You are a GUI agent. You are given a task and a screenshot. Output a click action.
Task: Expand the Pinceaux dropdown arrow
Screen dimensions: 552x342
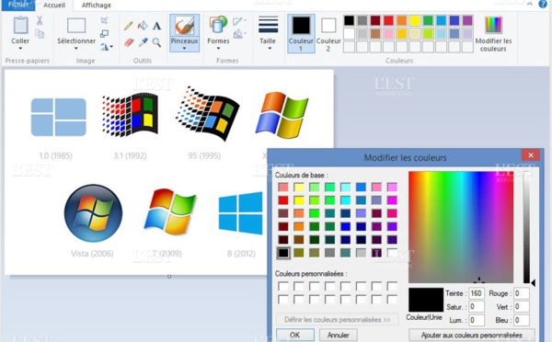pos(185,49)
